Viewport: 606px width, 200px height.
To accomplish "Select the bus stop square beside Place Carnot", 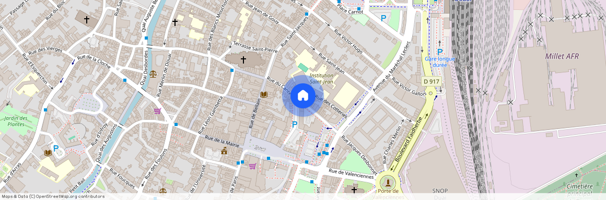I will pos(359,8).
